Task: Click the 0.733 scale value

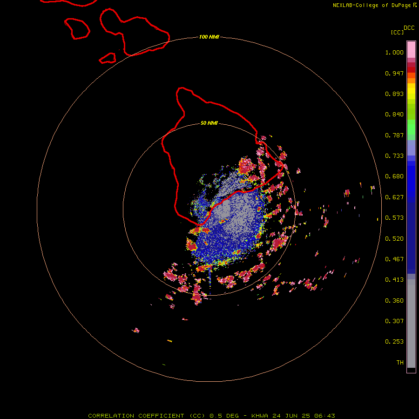Action: tap(394, 156)
